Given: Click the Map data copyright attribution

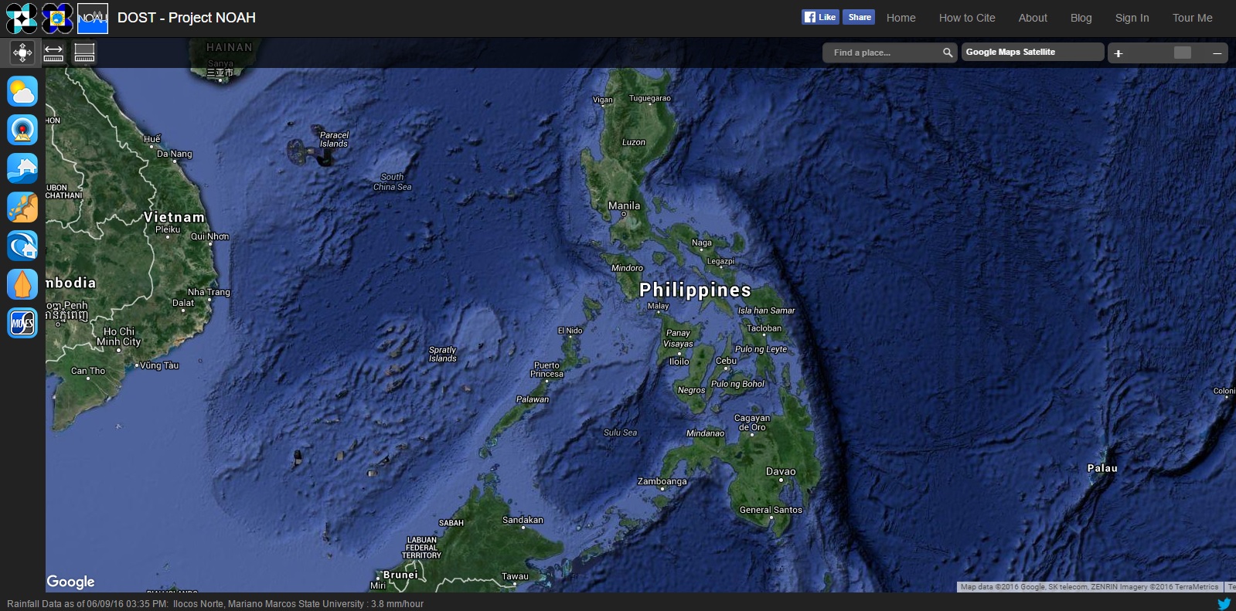Looking at the screenshot, I should pyautogui.click(x=1089, y=587).
